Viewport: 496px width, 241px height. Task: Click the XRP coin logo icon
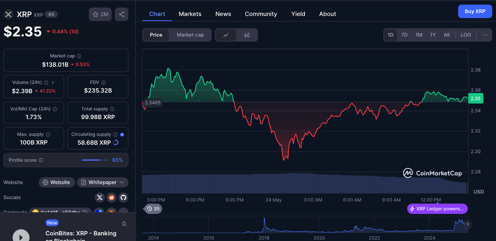click(x=8, y=14)
